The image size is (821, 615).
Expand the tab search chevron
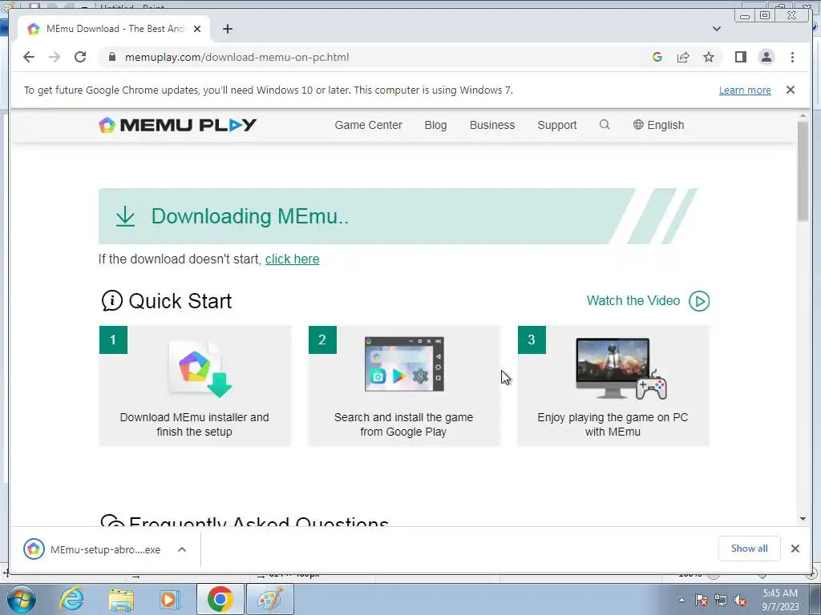(716, 29)
